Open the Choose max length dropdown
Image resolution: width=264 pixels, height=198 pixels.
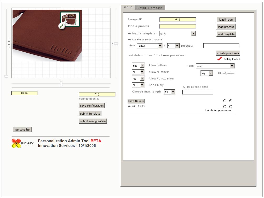(170, 92)
